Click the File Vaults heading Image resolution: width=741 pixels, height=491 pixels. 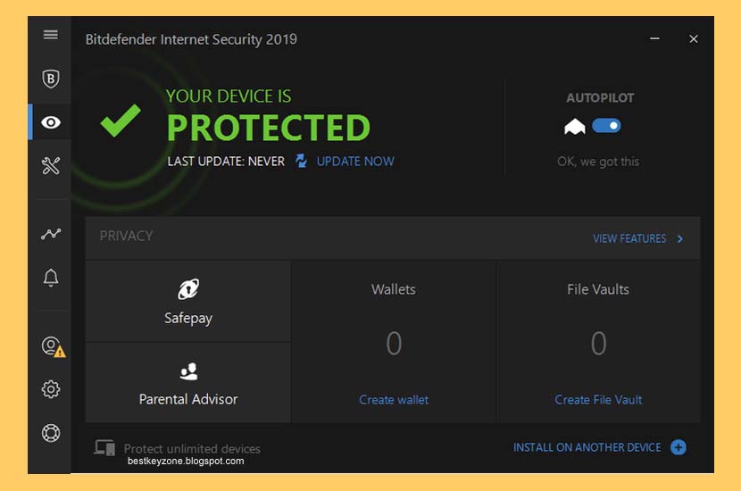pos(598,289)
